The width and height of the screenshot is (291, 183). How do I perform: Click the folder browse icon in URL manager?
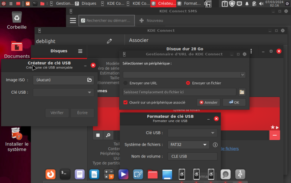coord(242,92)
